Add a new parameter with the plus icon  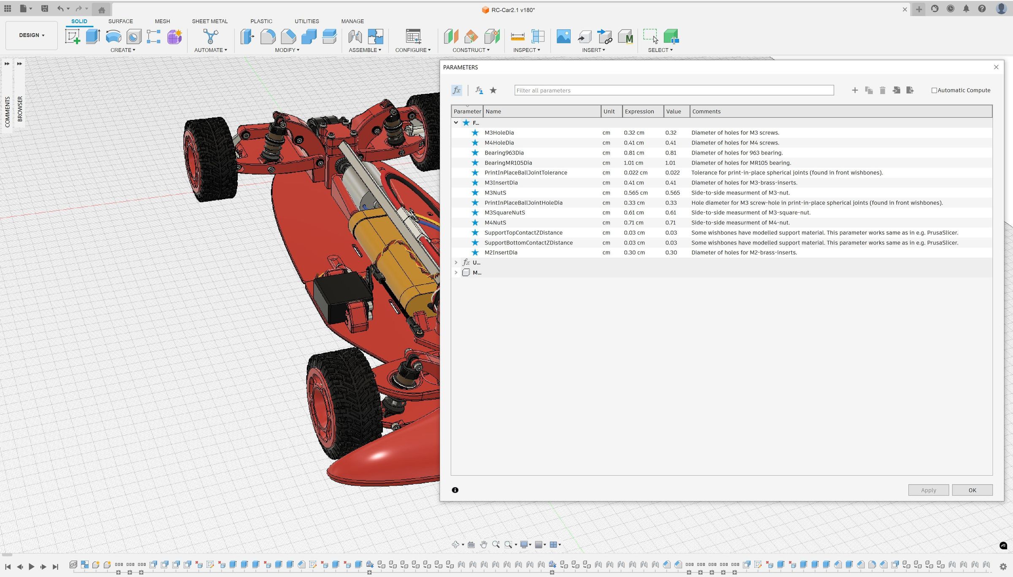(855, 90)
